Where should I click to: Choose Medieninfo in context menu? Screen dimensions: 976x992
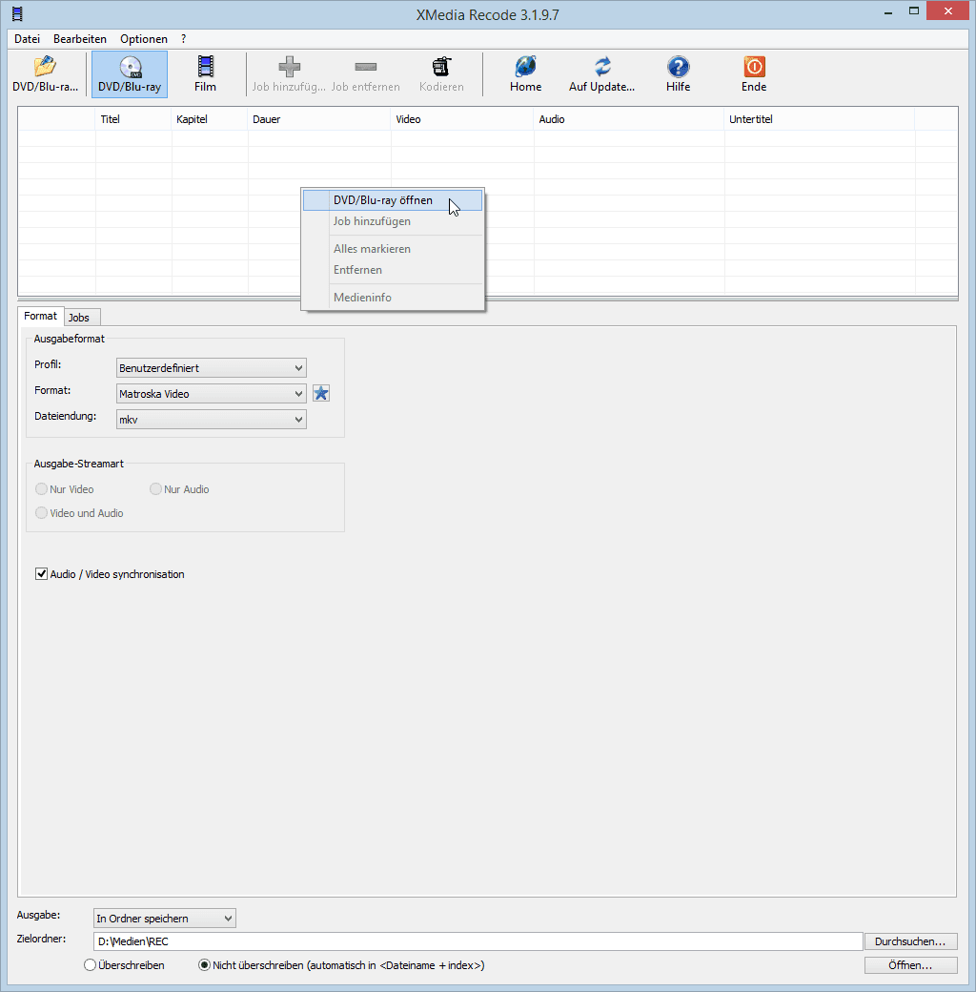pyautogui.click(x=393, y=298)
